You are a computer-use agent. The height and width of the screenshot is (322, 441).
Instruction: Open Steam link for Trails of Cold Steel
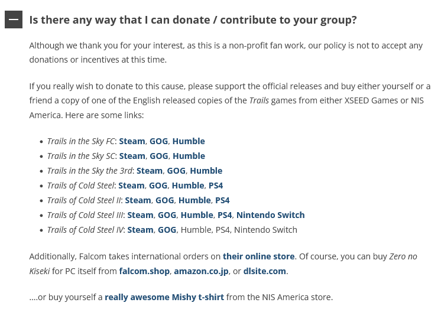point(131,186)
